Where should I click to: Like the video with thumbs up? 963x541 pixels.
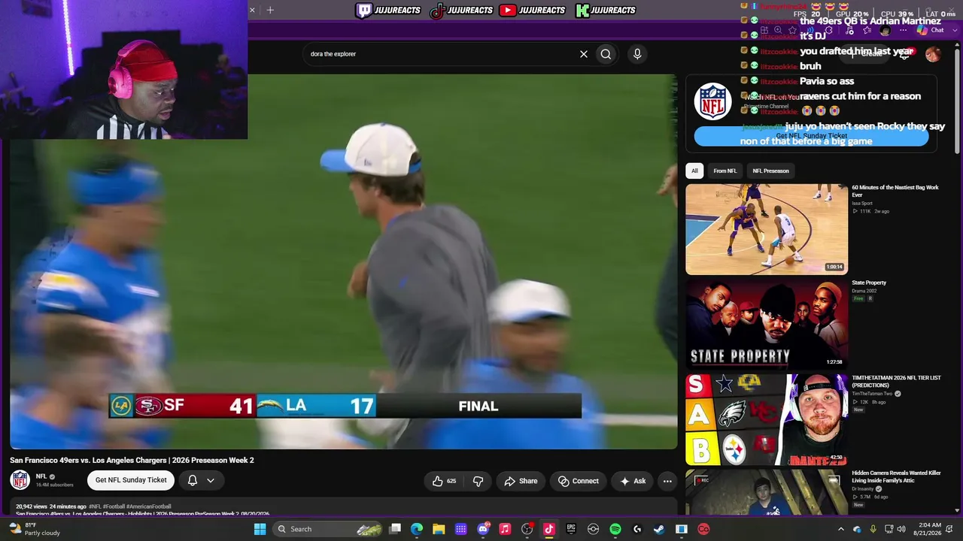[444, 481]
